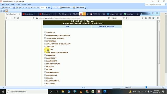The image size is (167, 94).
Task: Open the File menu
Action: pyautogui.click(x=3, y=4)
